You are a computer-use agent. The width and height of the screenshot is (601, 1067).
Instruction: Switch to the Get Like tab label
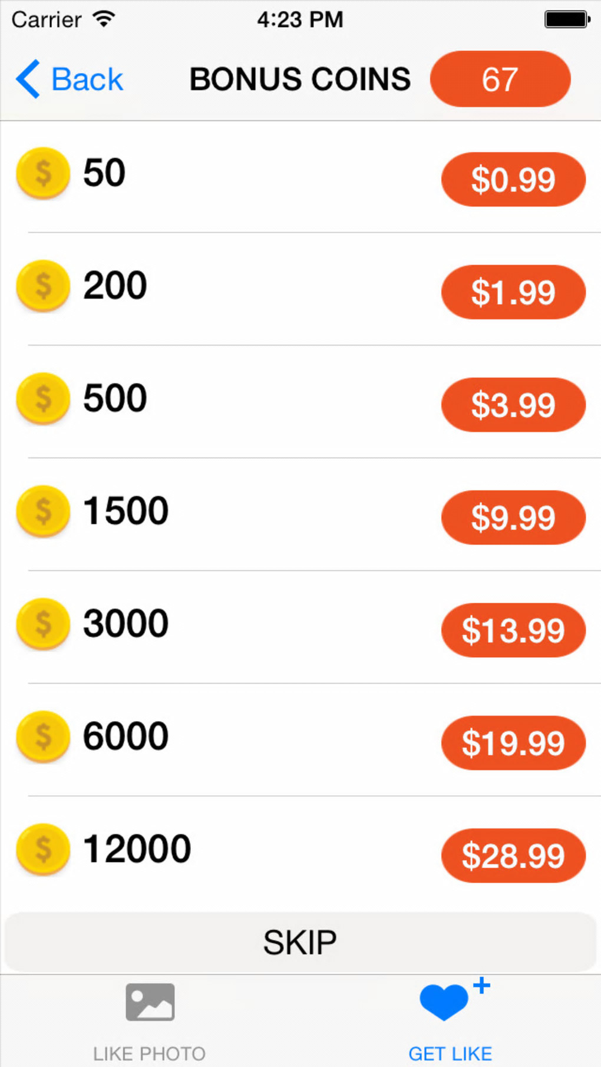pyautogui.click(x=450, y=1053)
